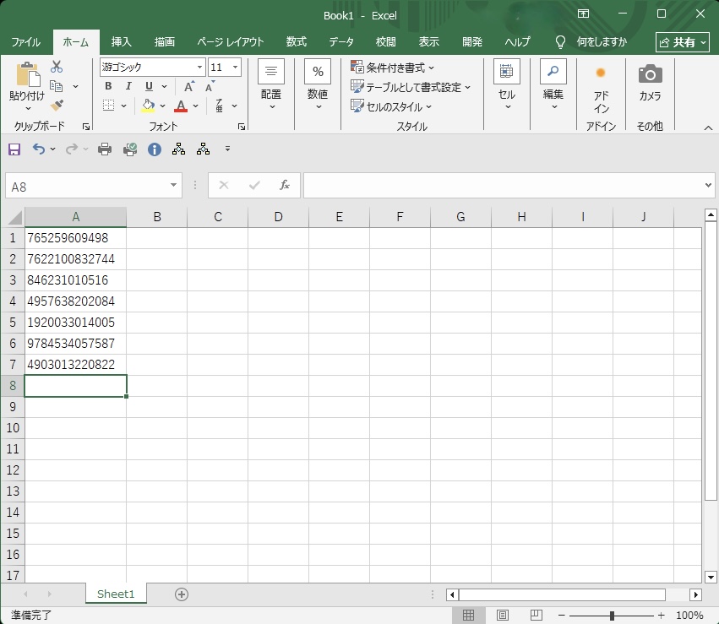Click the printer icon in quick access toolbar
Screen dimensions: 719x624
pos(105,149)
